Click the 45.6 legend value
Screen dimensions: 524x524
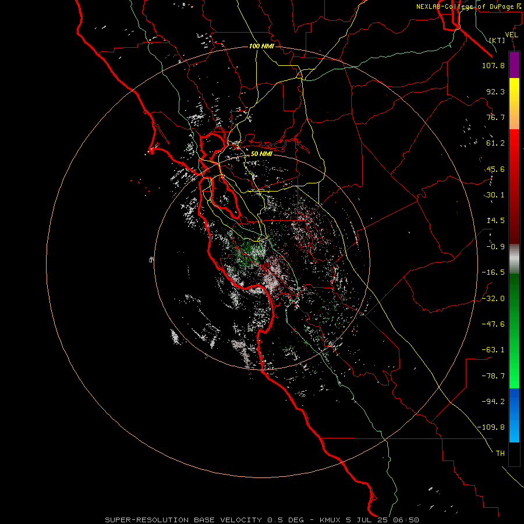[x=495, y=169]
